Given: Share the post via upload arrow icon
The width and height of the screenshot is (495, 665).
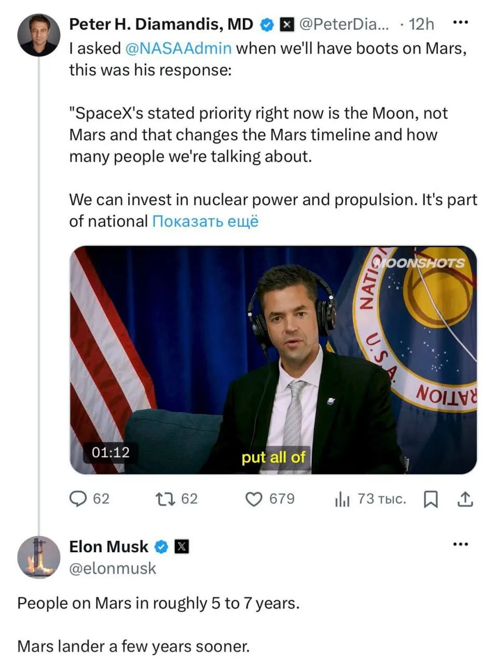Looking at the screenshot, I should [465, 499].
